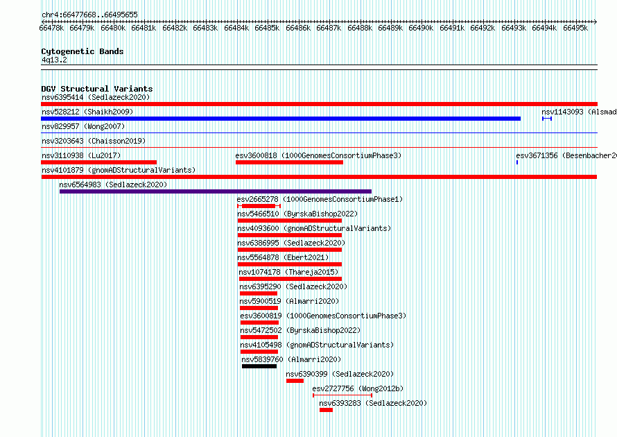Click the red nsv6390399 variant bar
Image resolution: width=617 pixels, height=437 pixels.
(295, 381)
